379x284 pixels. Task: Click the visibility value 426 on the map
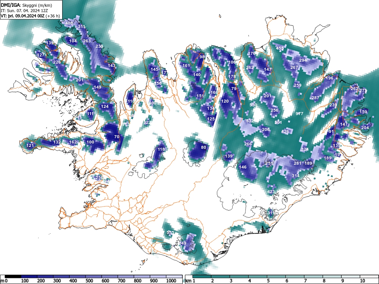285,132
